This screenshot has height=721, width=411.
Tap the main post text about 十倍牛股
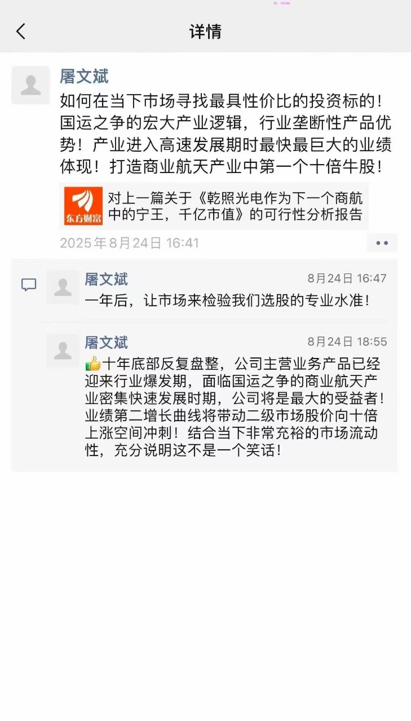tap(226, 134)
